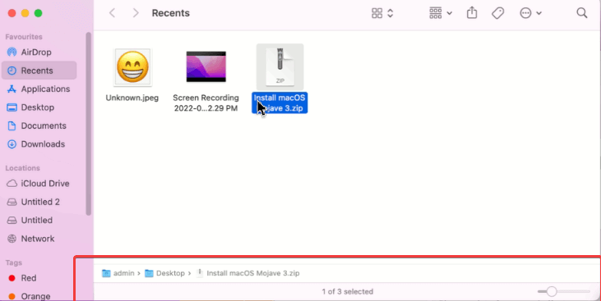Image resolution: width=601 pixels, height=301 pixels.
Task: Click the Applications sidebar icon
Action: point(12,89)
